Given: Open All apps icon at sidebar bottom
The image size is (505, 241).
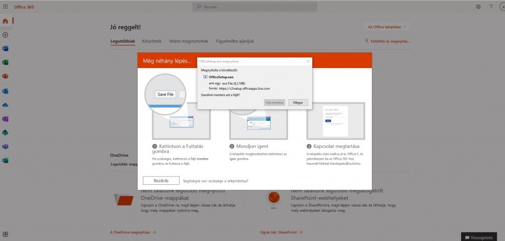Looking at the screenshot, I should coord(5,234).
